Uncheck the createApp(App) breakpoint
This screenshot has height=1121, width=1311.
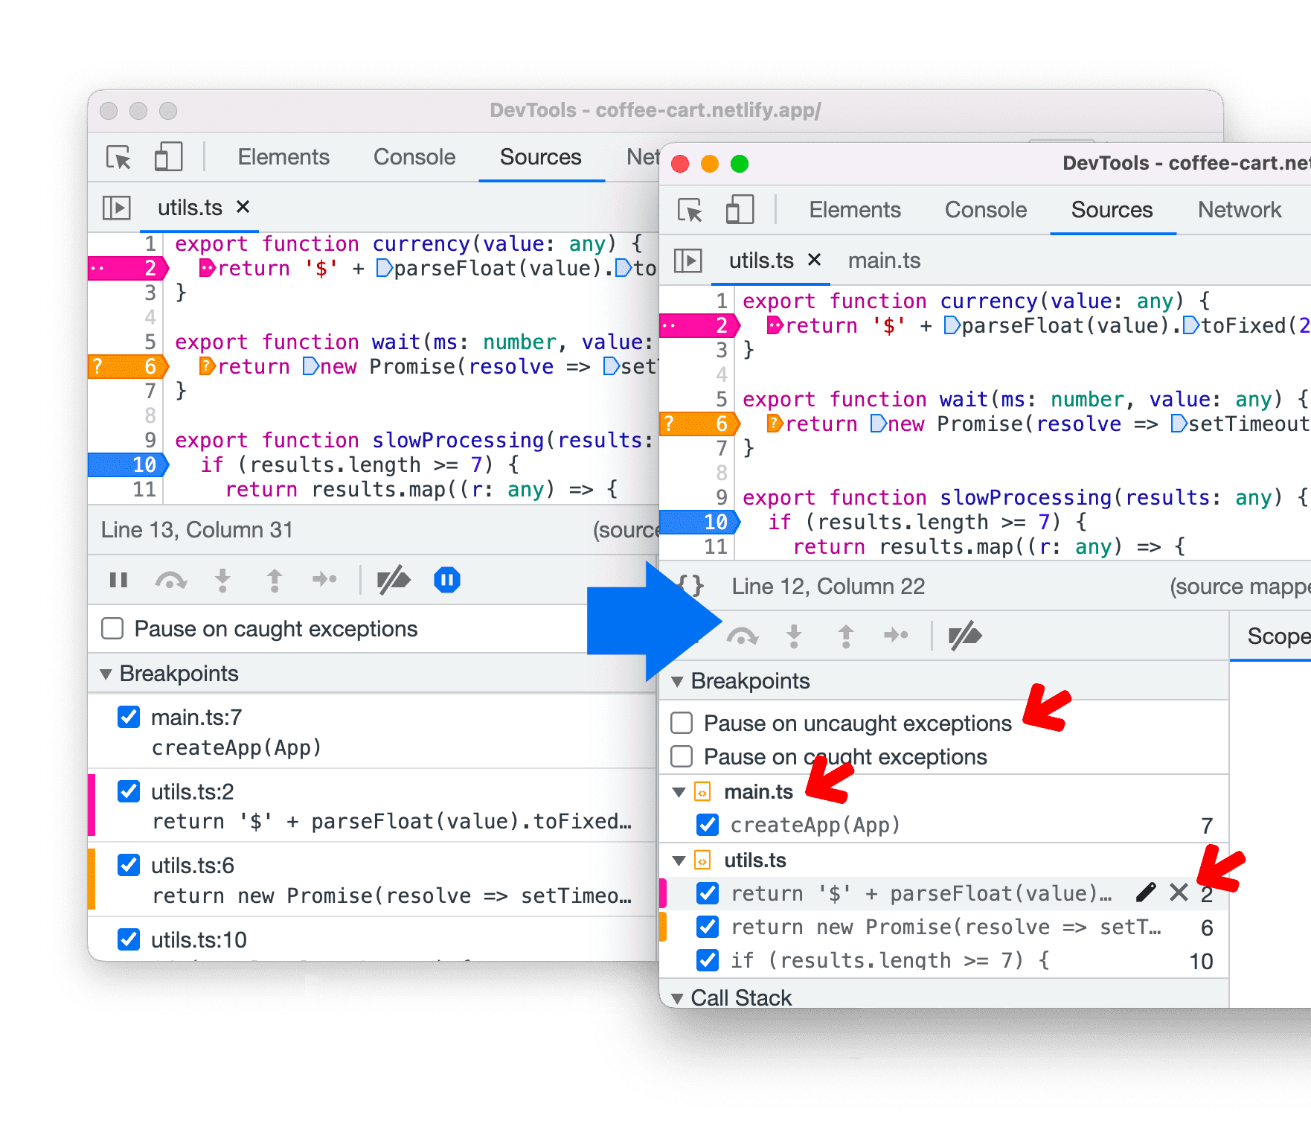pos(707,825)
